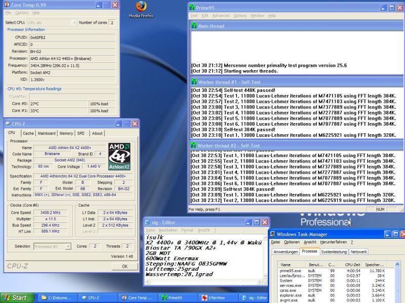405x303 pixels.
Task: Sort processes by the CPU-Zeit column header
Action: click(350, 265)
